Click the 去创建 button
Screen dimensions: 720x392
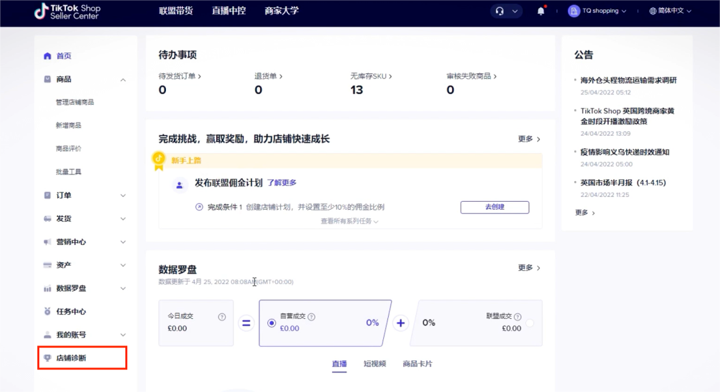(x=495, y=207)
